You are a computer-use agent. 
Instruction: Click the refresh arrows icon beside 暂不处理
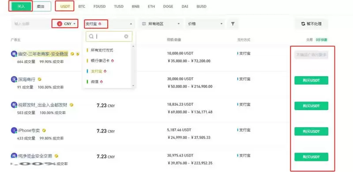[303, 24]
